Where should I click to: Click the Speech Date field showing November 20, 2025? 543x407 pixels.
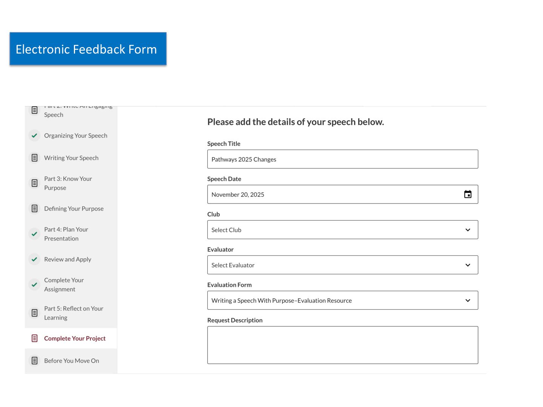click(x=332, y=194)
